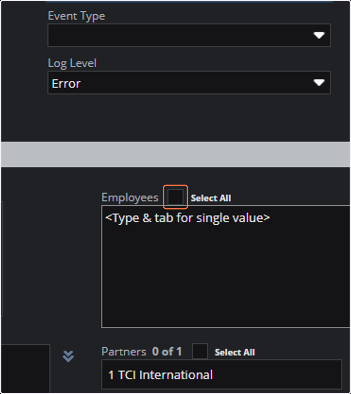Click the Partners 0 of 1 count label

point(167,352)
